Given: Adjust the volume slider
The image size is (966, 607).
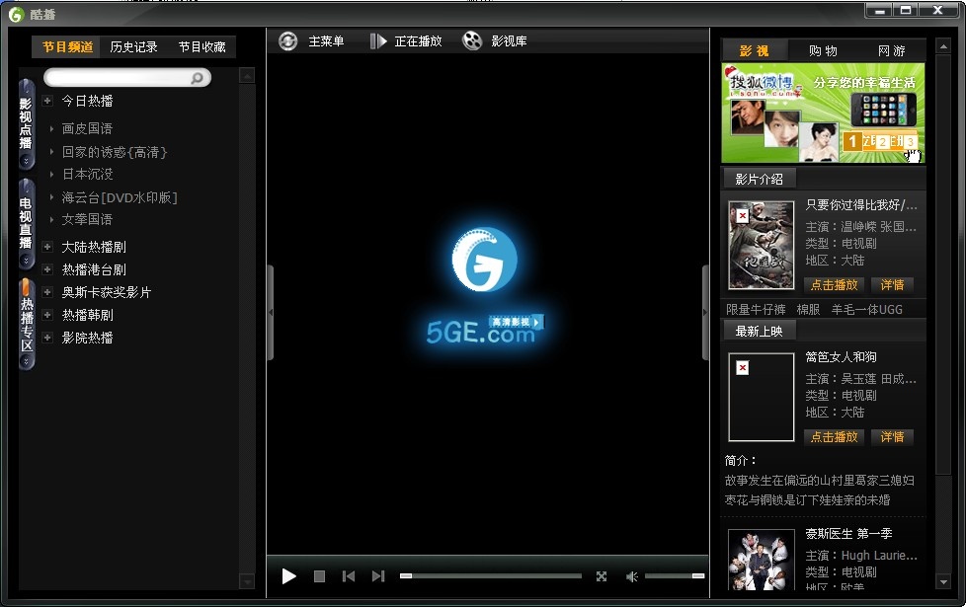Looking at the screenshot, I should (x=675, y=575).
